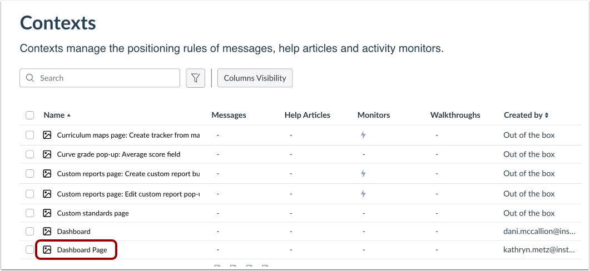Image resolution: width=590 pixels, height=271 pixels.
Task: Click the magnifier icon in Search box
Action: tap(30, 78)
